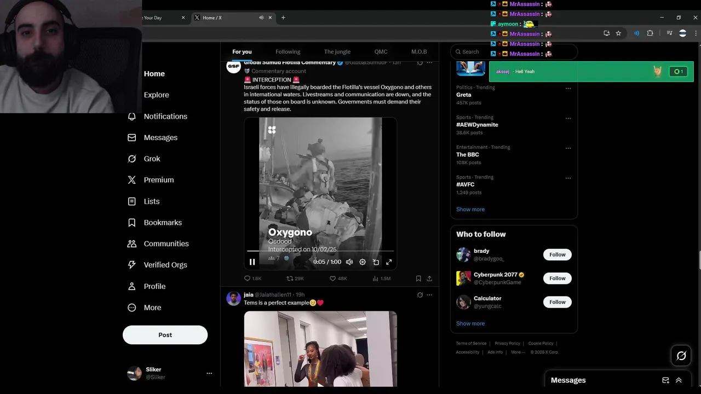
Task: Open Chrome profile avatar
Action: [x=682, y=33]
